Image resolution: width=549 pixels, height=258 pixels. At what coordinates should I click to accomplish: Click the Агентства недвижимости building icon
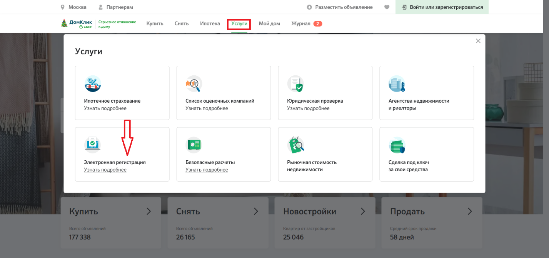397,83
